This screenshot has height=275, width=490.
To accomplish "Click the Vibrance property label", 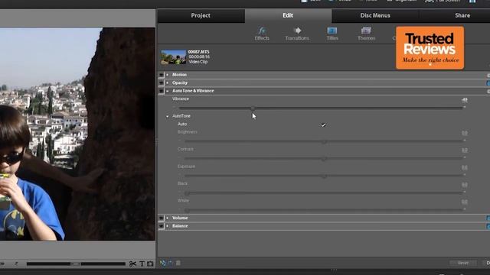I will point(181,99).
